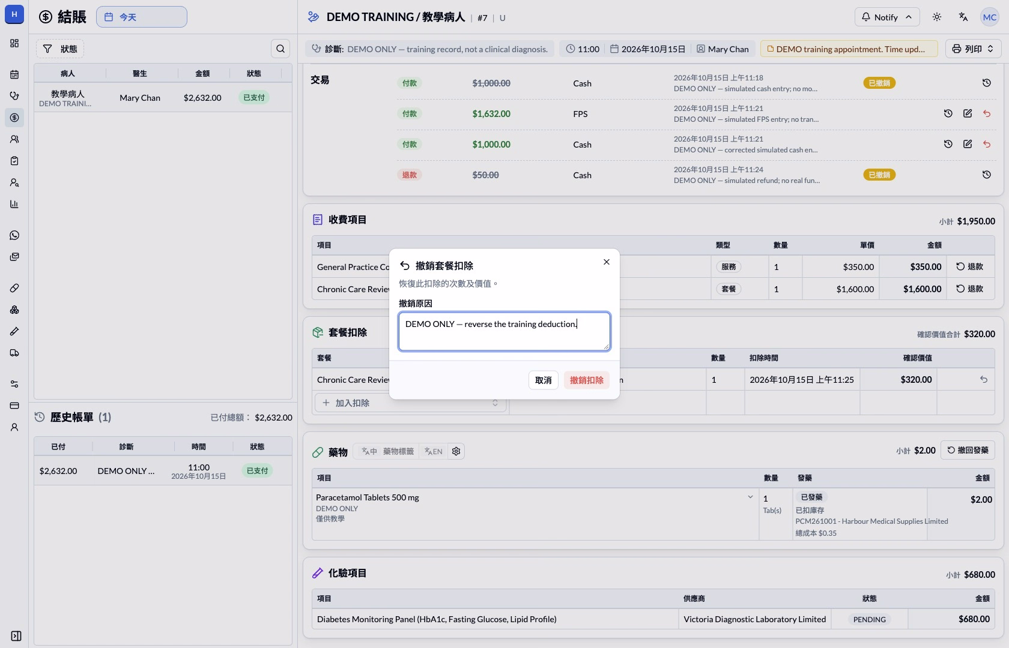1009x648 pixels.
Task: Click the 已支付 badge in the billing list
Action: (x=254, y=97)
